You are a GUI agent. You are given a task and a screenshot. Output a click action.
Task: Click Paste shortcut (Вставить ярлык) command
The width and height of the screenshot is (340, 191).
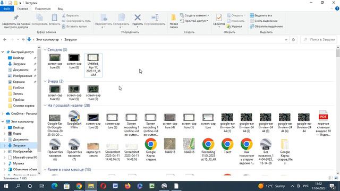point(74,27)
